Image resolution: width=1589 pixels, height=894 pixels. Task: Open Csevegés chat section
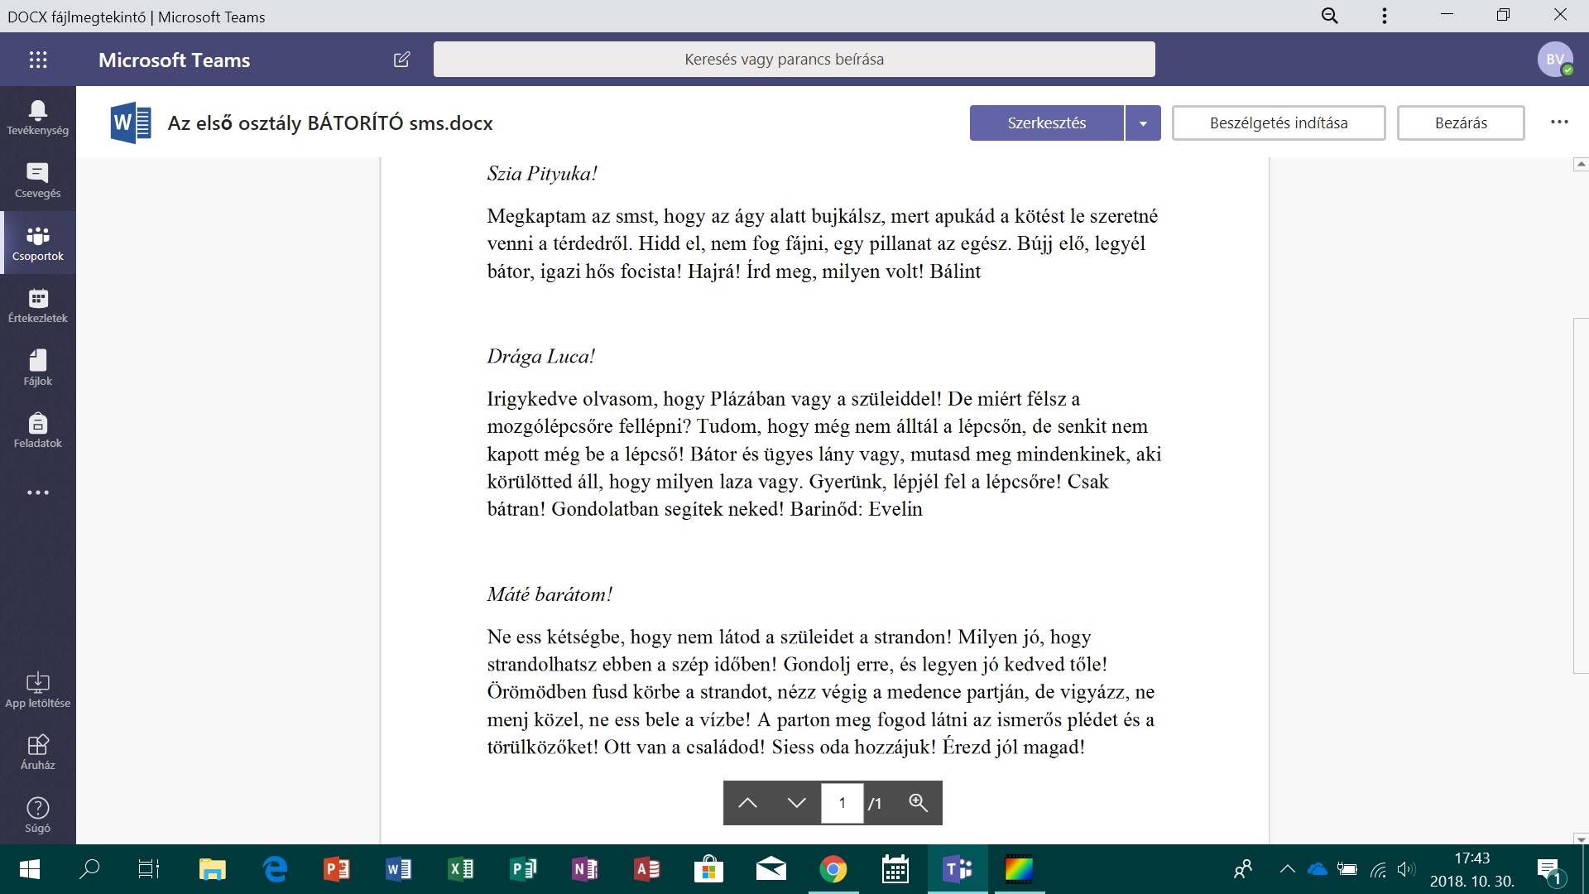[x=38, y=180]
